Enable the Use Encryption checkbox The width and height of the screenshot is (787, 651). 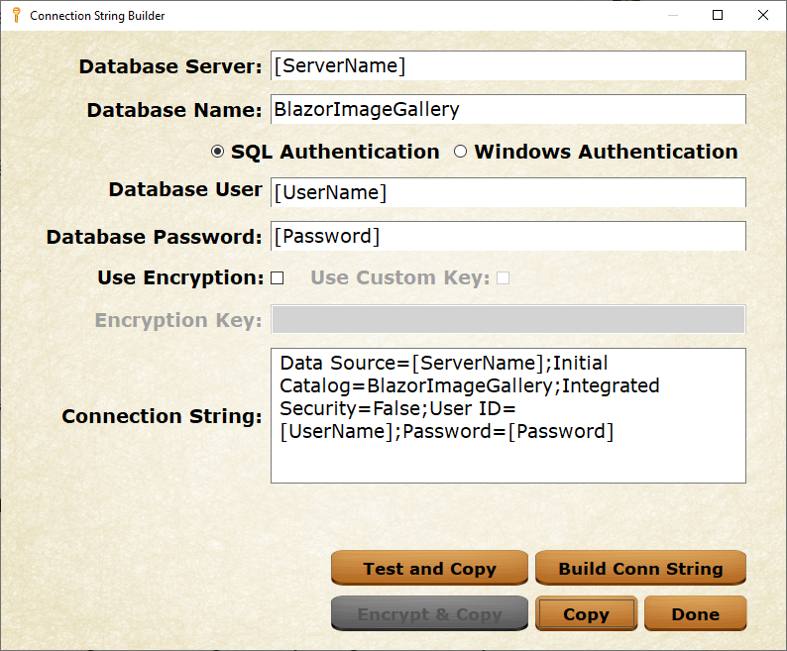pos(278,278)
